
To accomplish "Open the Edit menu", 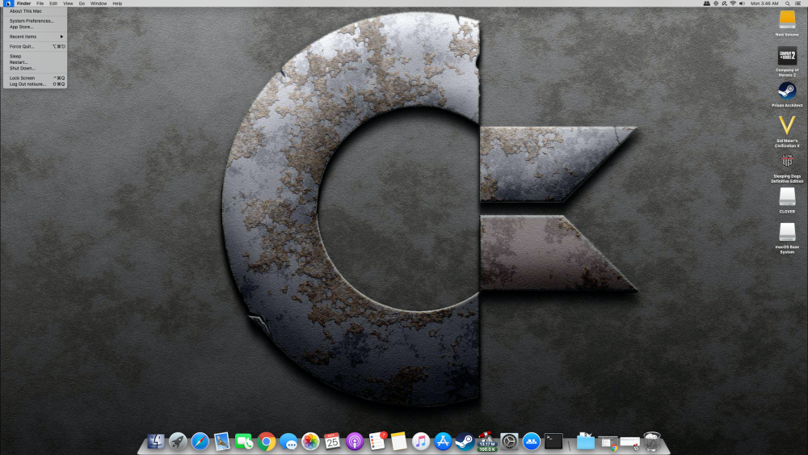I will click(x=53, y=3).
